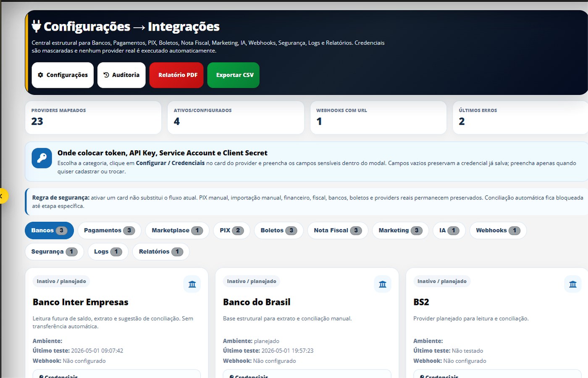Switch to the Pagamentos category tab
Screen dimensions: 588x378
click(109, 231)
